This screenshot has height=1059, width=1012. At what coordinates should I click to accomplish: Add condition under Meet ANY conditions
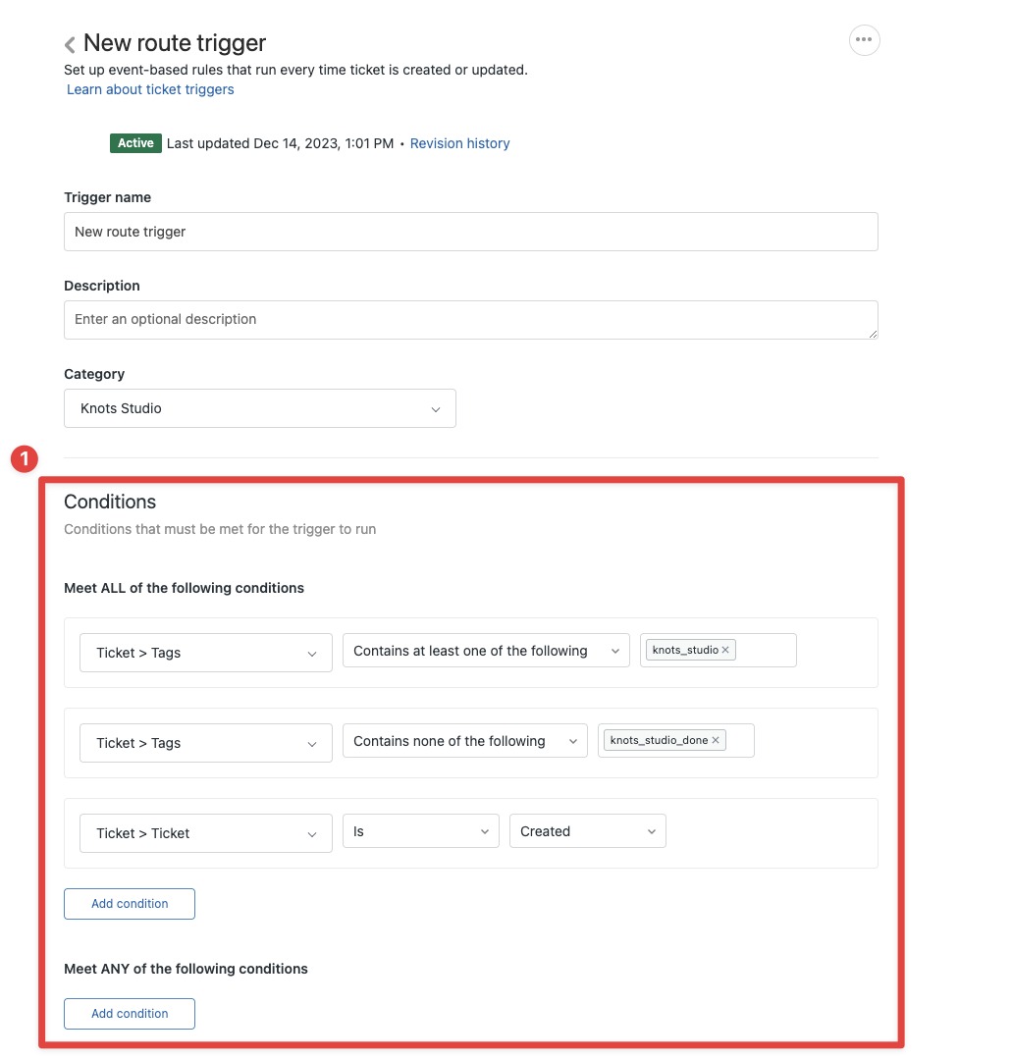[130, 1014]
